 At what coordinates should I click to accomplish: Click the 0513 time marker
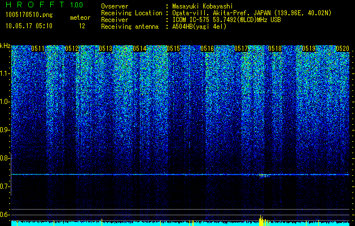106,48
